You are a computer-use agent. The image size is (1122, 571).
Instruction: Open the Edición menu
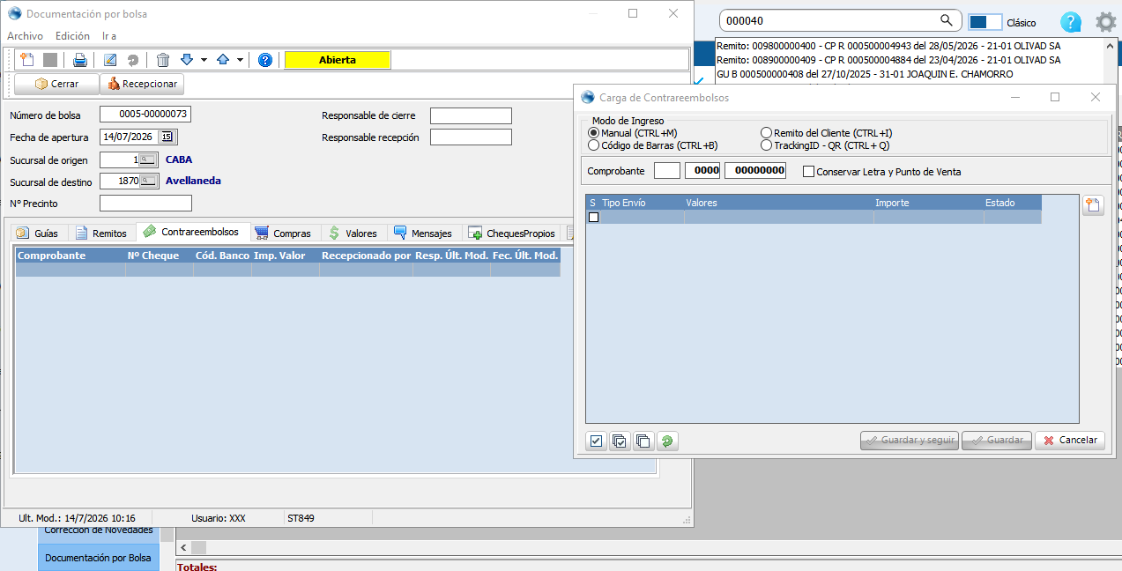click(72, 36)
